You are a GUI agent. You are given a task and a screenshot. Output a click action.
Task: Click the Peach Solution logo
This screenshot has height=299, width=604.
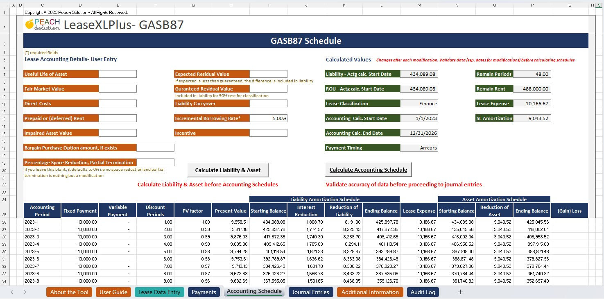43,25
